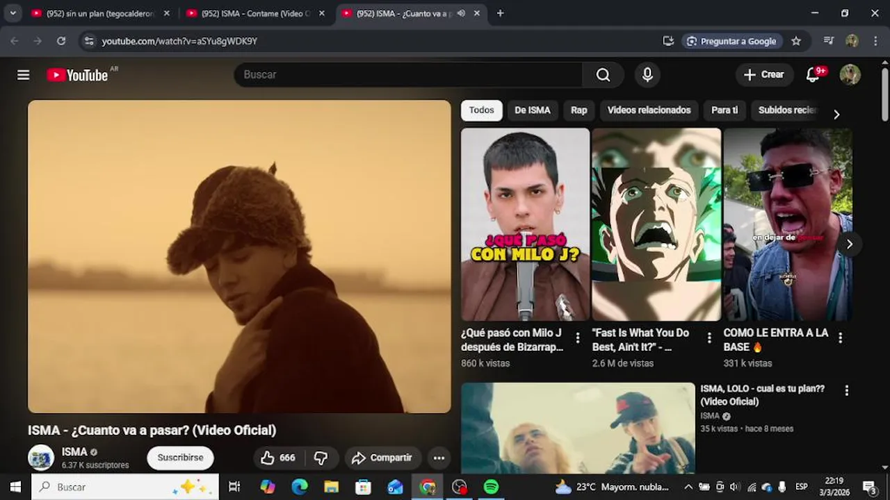Screen dimensions: 890x500
Task: Open options for COMO LE ENTRA A LA BASE
Action: pyautogui.click(x=840, y=338)
